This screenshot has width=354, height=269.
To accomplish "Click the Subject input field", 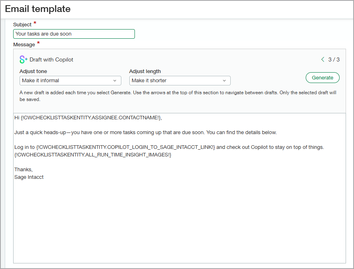I will click(x=74, y=34).
